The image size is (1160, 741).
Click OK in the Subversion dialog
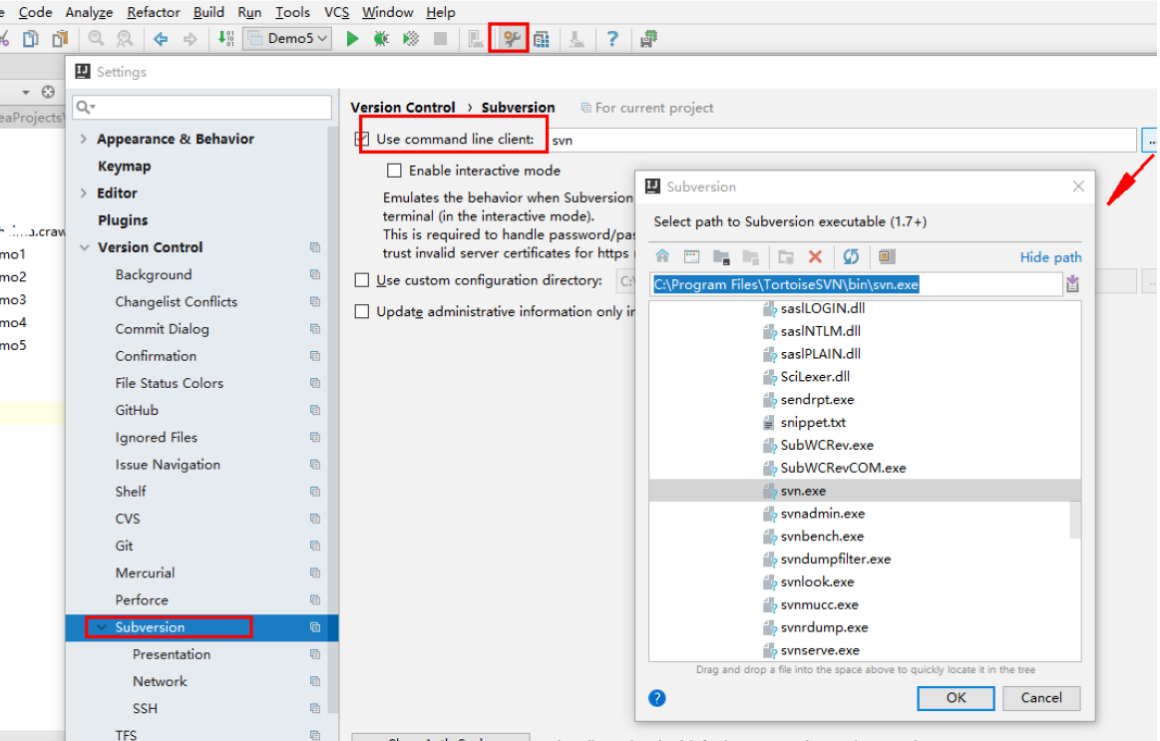tap(956, 698)
